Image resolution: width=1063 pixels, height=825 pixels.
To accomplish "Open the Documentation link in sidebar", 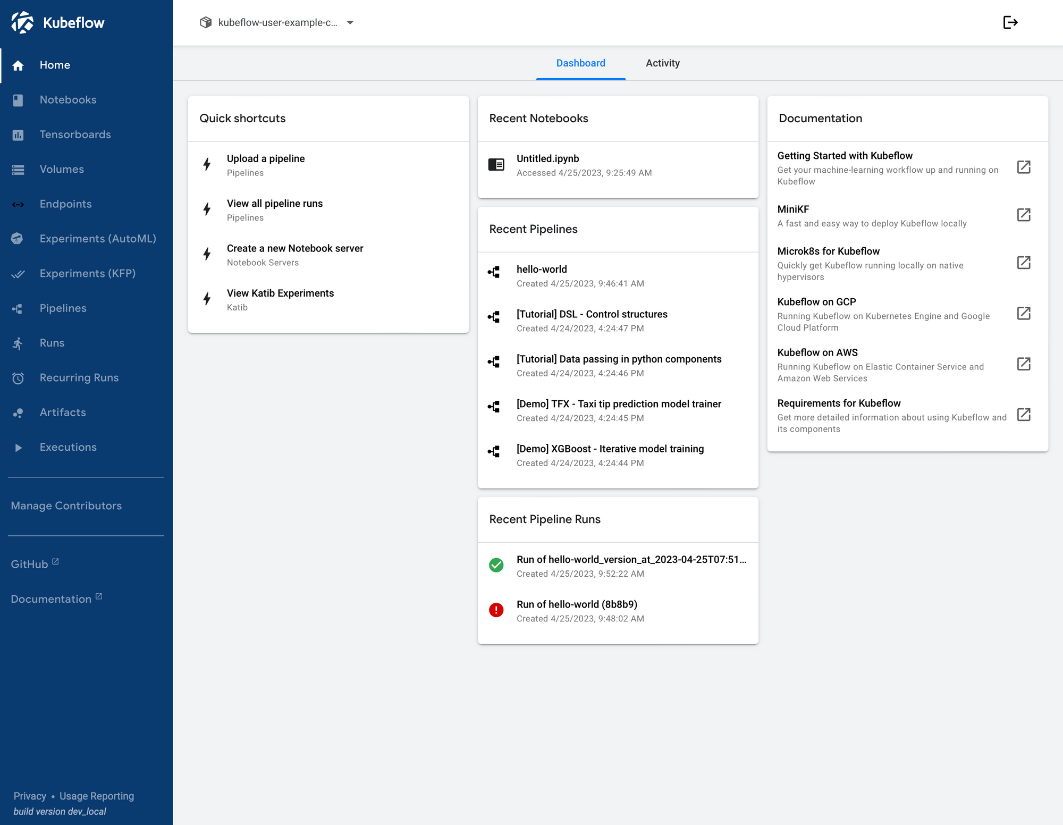I will 56,599.
